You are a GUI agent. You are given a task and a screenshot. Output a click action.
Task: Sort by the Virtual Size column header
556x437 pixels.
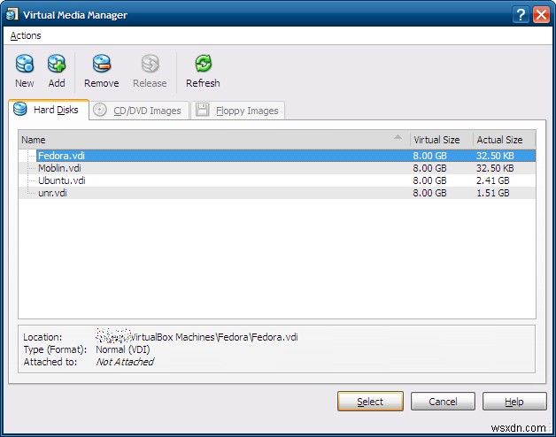point(442,140)
